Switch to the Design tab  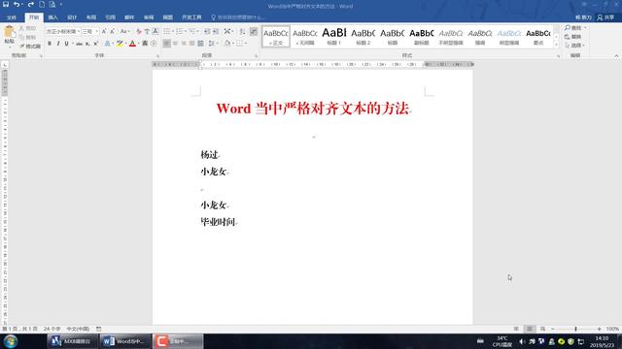point(72,17)
